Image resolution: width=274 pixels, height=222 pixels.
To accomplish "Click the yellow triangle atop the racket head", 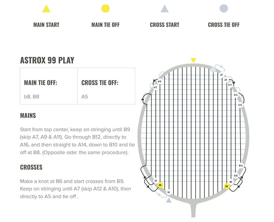I will [x=193, y=60].
